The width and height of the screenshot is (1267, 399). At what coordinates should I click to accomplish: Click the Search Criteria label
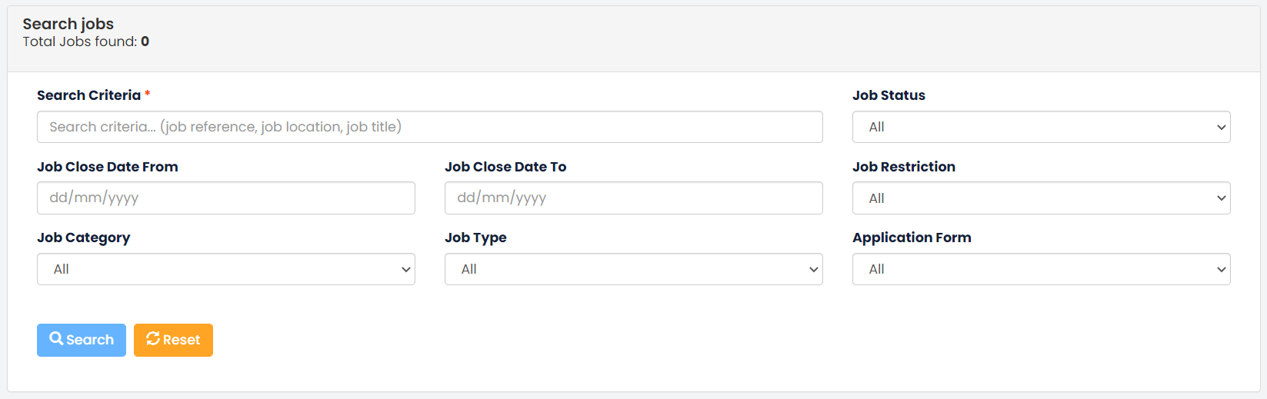click(88, 95)
